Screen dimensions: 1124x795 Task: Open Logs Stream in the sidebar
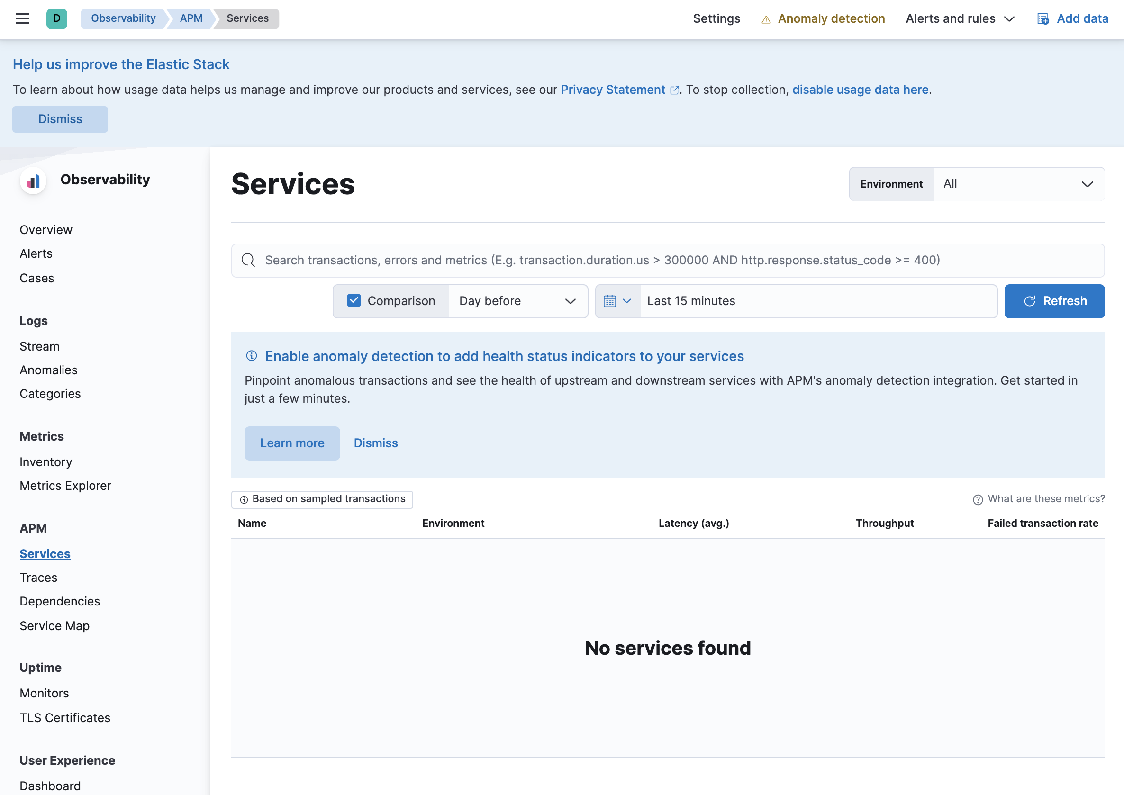click(39, 346)
